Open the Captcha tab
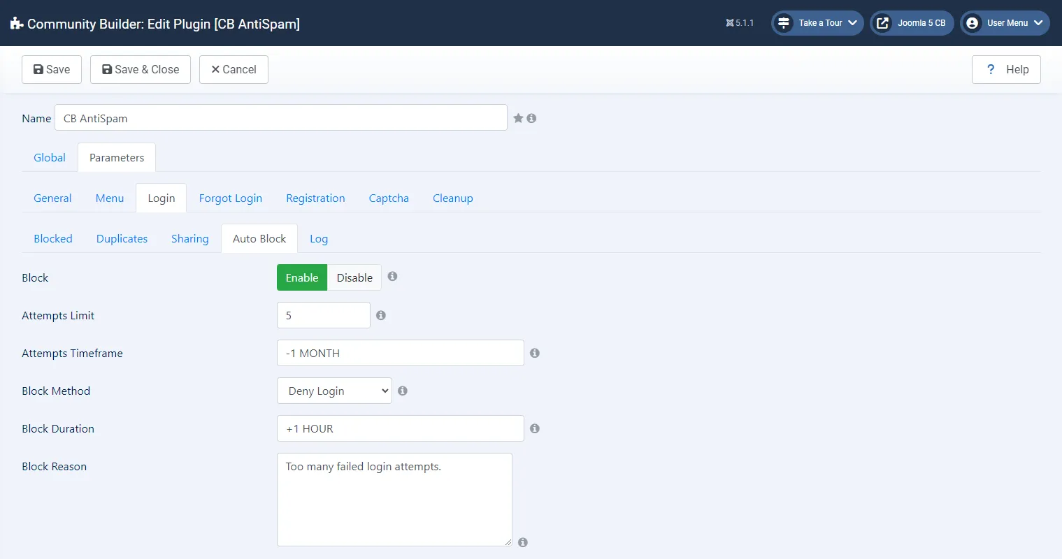The height and width of the screenshot is (559, 1062). 389,198
